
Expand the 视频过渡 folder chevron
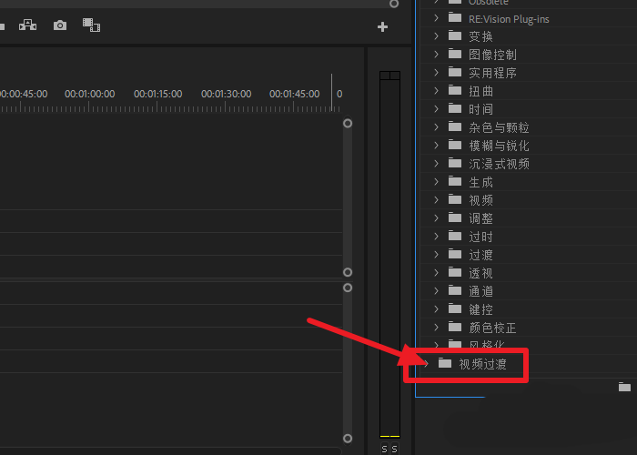425,364
